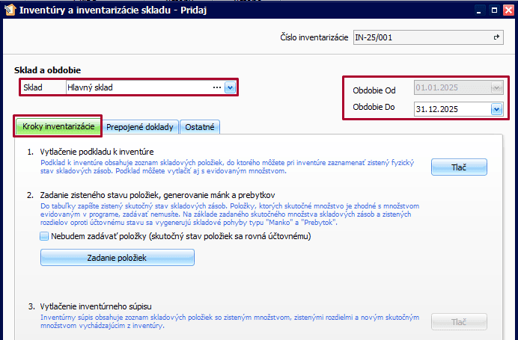
Task: Select the Kroky inventarizácie tab
Action: (x=58, y=126)
